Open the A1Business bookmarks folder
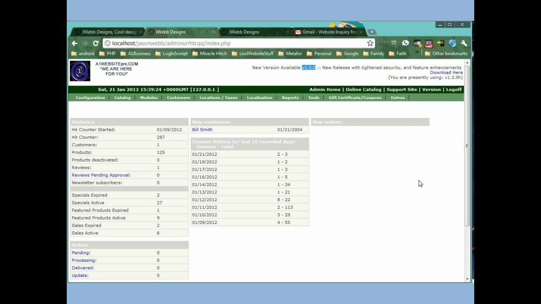 point(136,54)
